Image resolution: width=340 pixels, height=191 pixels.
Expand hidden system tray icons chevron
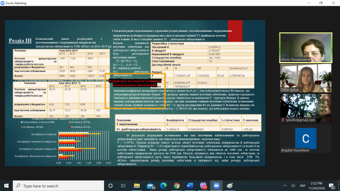pyautogui.click(x=285, y=186)
